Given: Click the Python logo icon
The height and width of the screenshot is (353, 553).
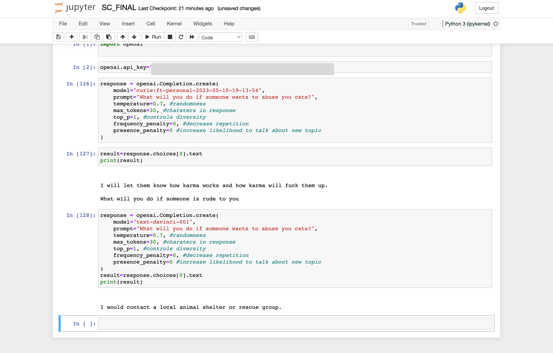Looking at the screenshot, I should tap(460, 8).
